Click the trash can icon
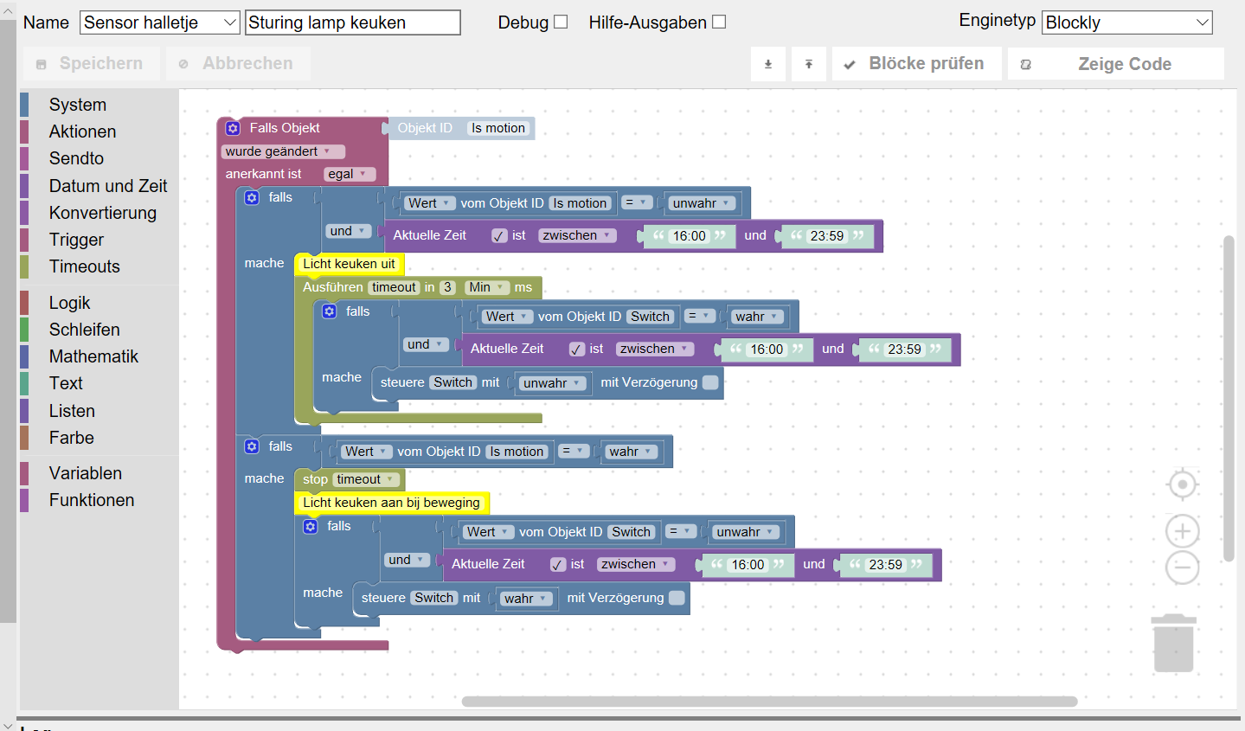The height and width of the screenshot is (731, 1245). pyautogui.click(x=1173, y=644)
